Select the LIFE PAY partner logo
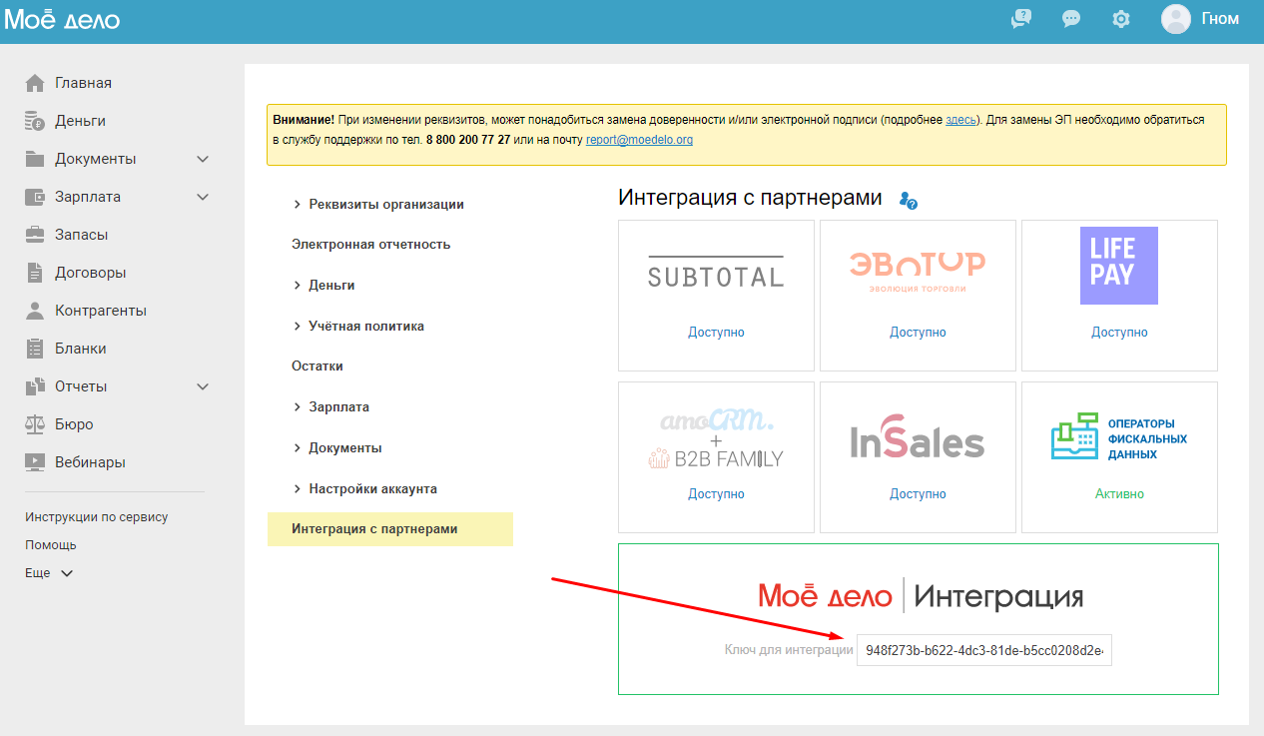 point(1119,266)
